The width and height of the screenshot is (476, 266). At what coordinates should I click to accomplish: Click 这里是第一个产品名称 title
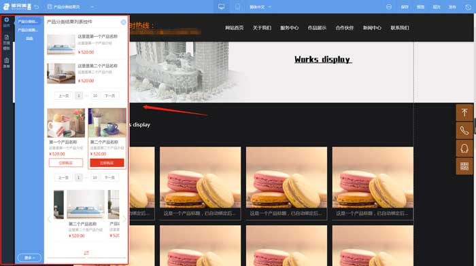97,37
